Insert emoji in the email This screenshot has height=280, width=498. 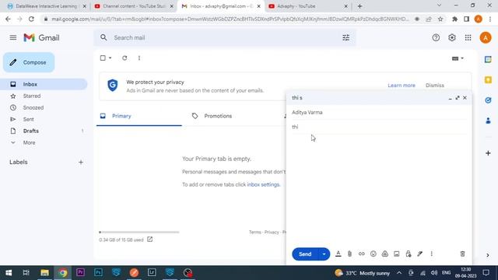(x=373, y=254)
